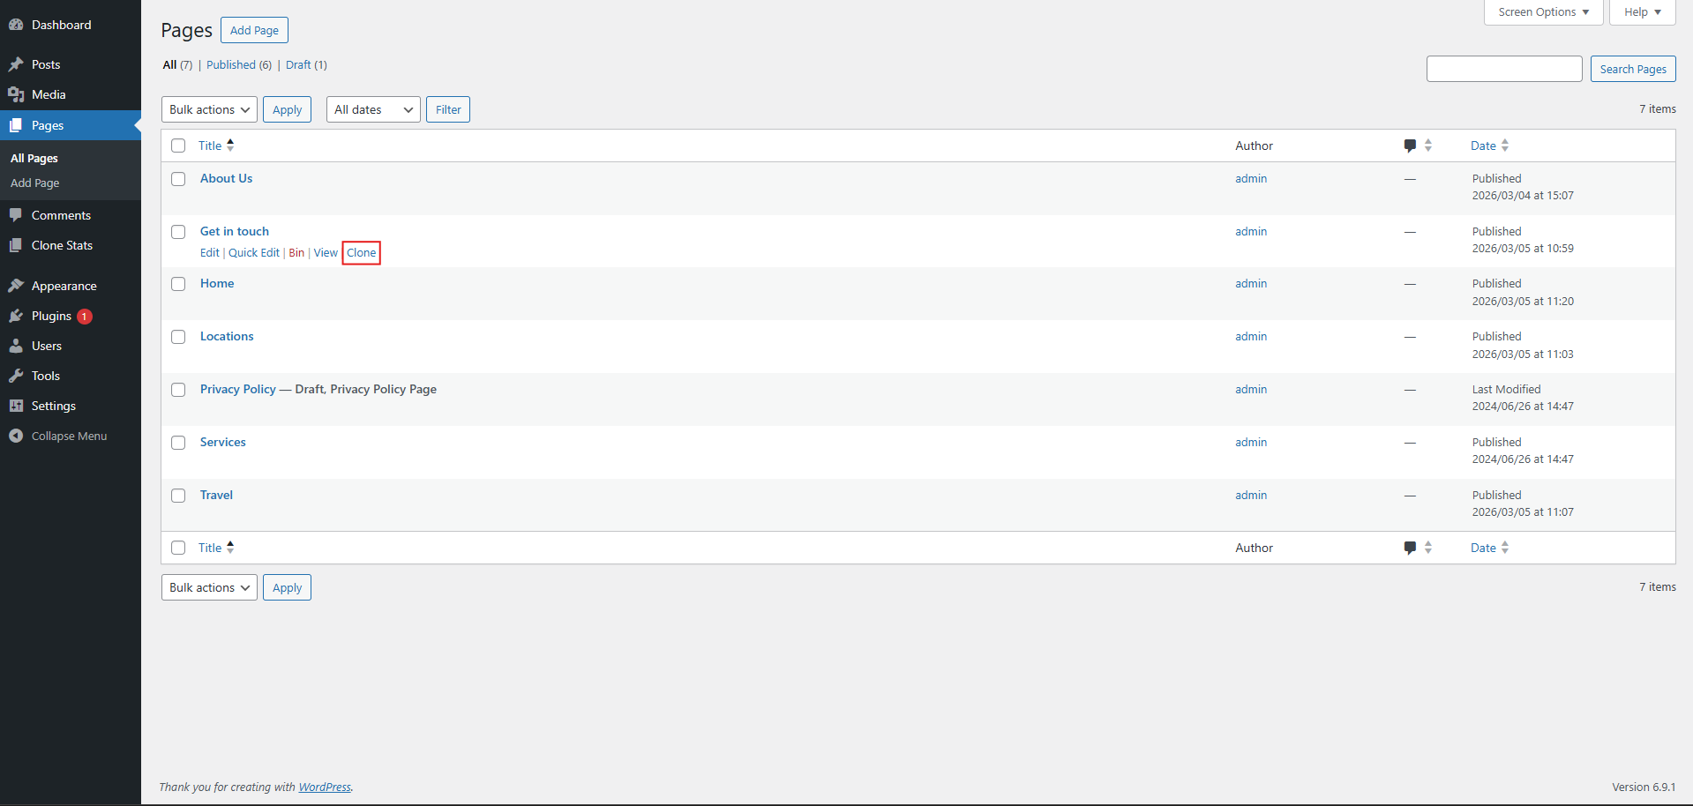Screen dimensions: 1693x806
Task: Toggle the select-all checkbox in table header
Action: click(178, 146)
